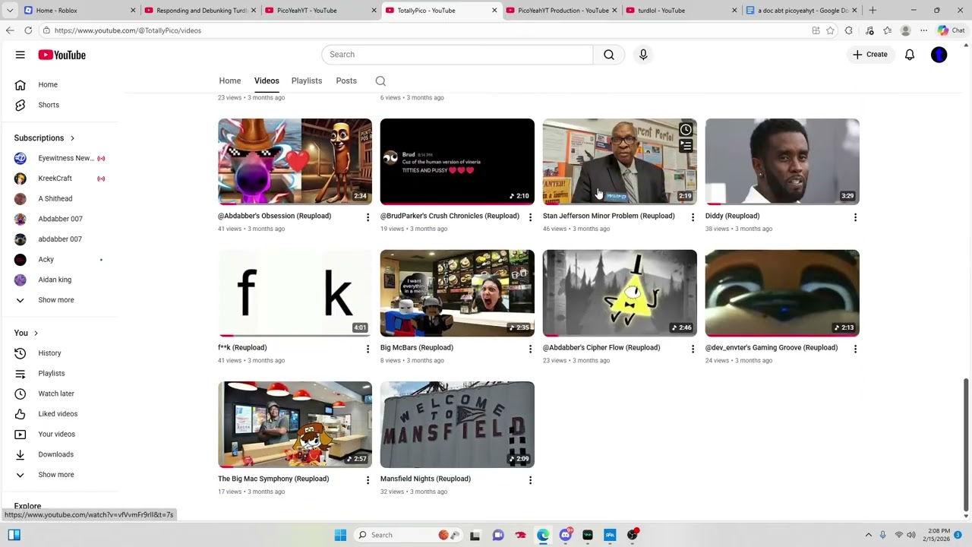Reload the page with browser refresh

tap(28, 30)
